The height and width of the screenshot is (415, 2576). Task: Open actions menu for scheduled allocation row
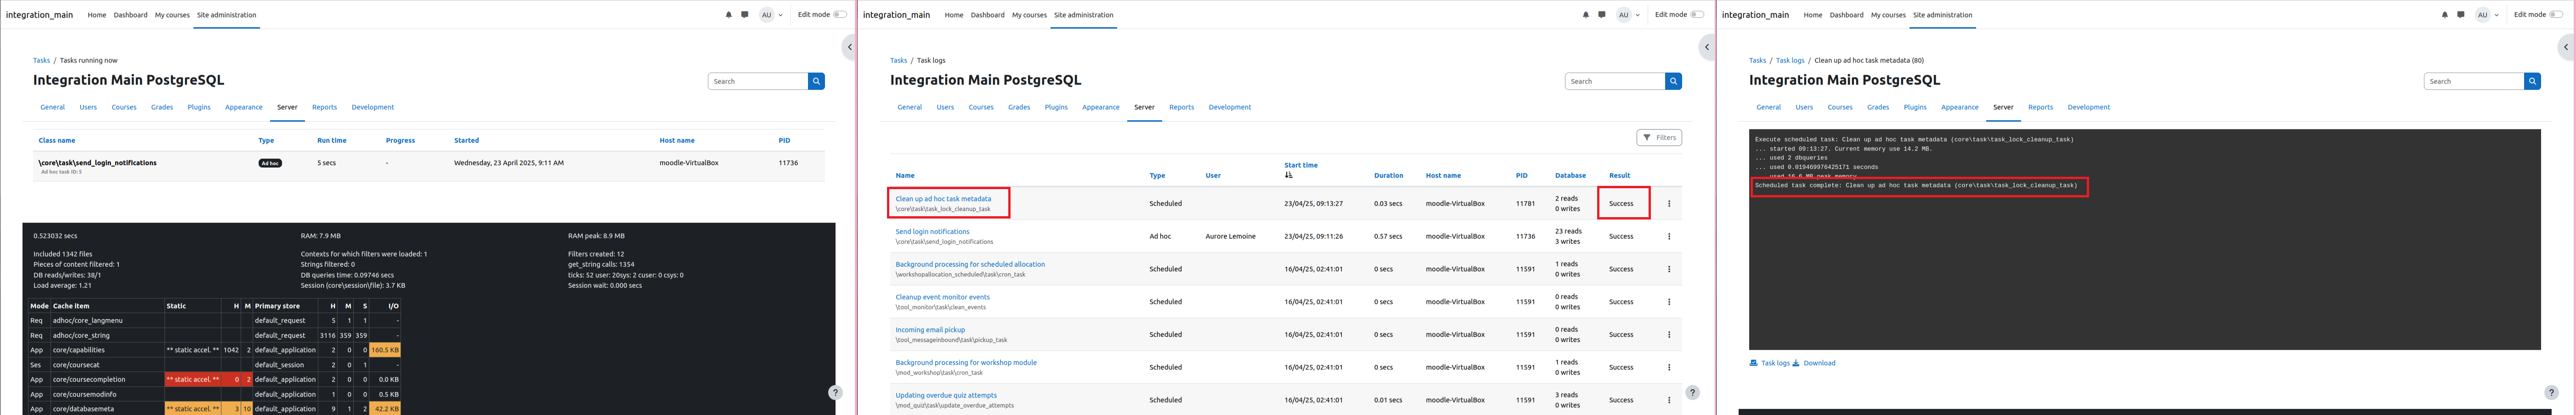click(1669, 269)
